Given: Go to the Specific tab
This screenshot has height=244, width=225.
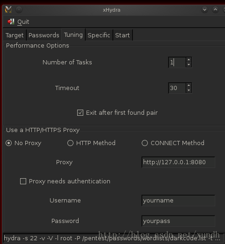Looking at the screenshot, I should coord(99,35).
